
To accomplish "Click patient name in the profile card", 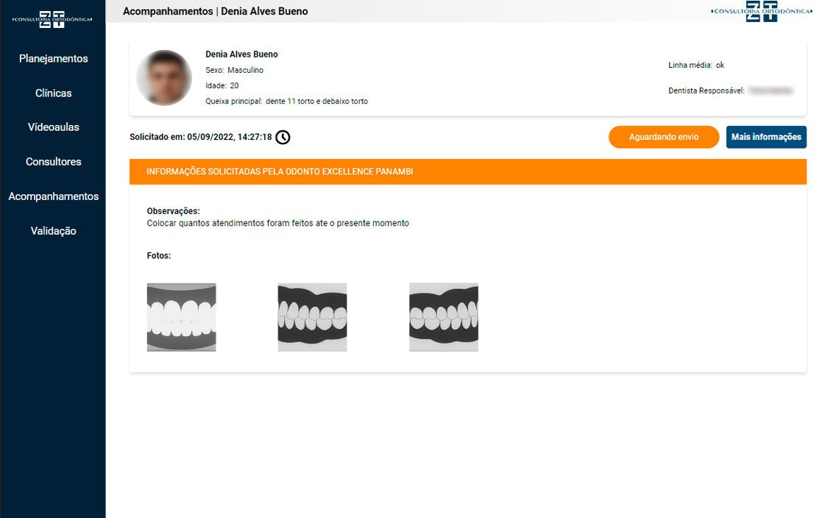I will (241, 54).
